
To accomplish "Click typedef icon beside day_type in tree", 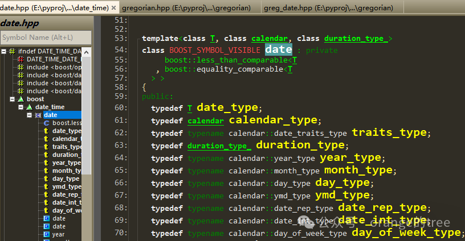I will 46,179.
